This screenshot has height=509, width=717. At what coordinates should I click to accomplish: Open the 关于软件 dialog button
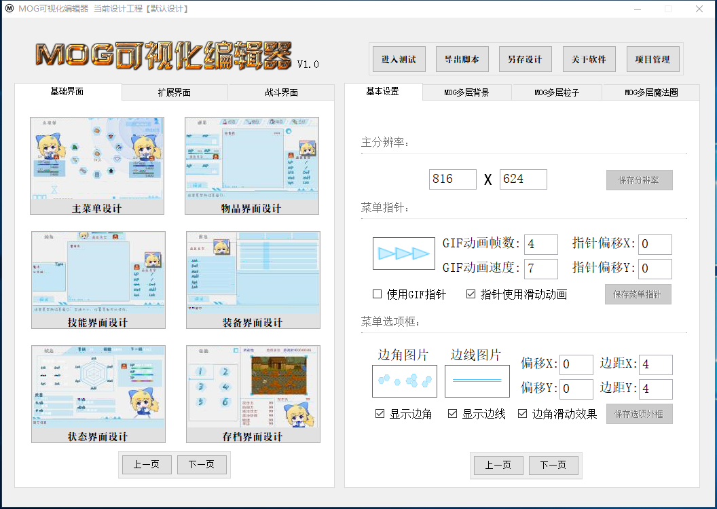point(589,59)
